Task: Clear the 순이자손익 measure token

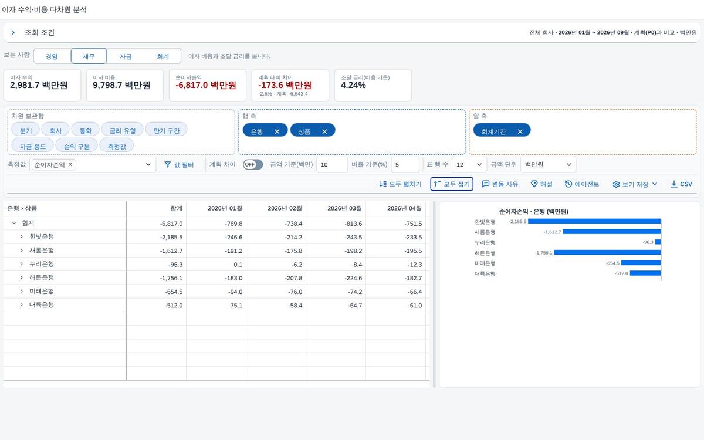Action: click(70, 165)
